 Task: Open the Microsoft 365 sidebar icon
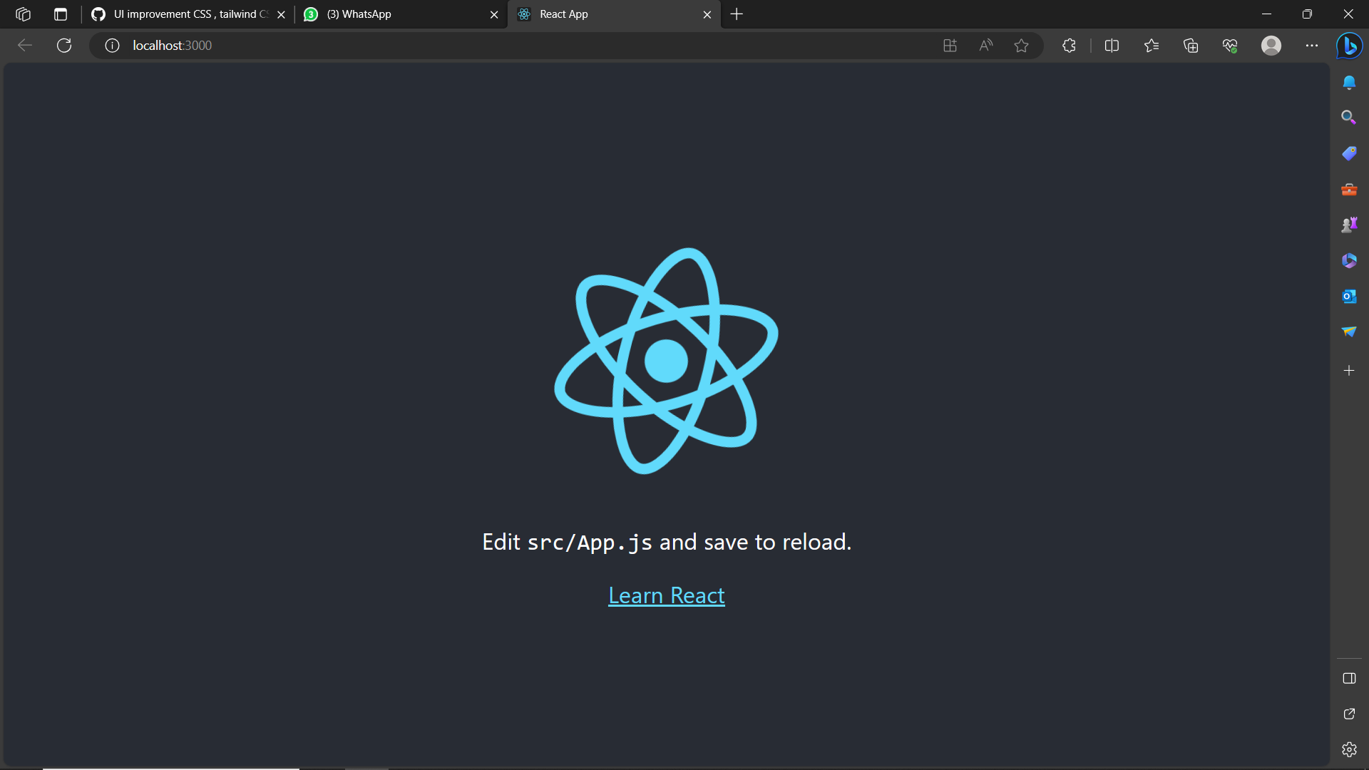(1349, 260)
